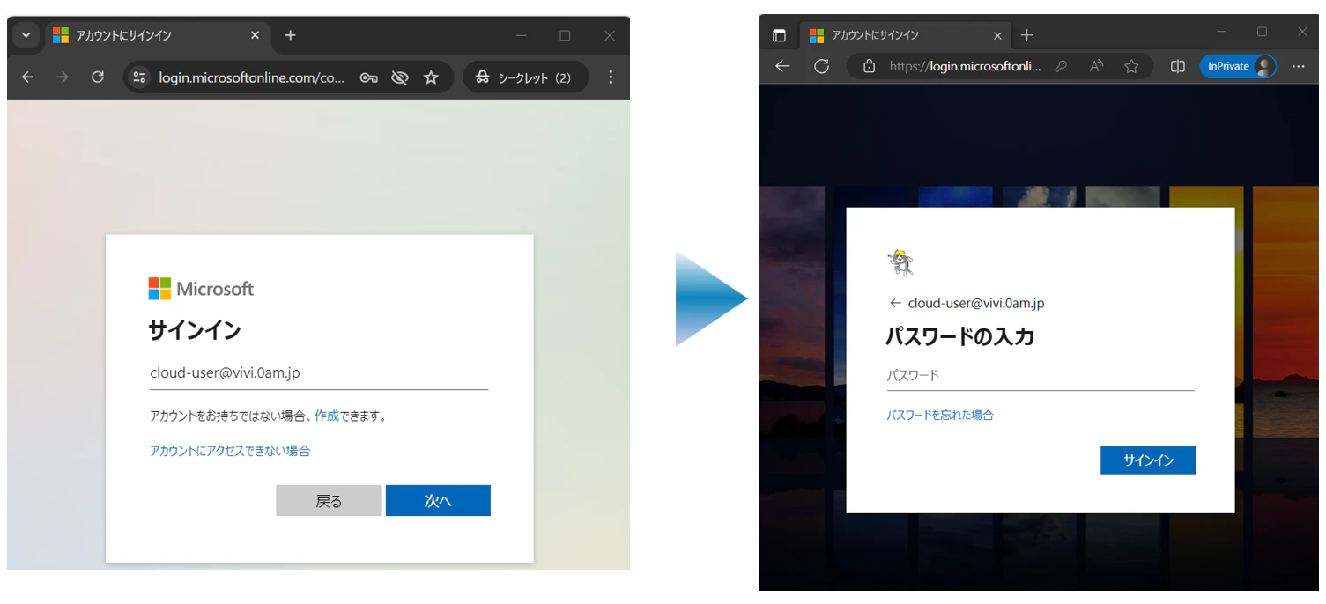This screenshot has height=604, width=1326.
Task: Select the Chrome アカウントにサインイン tab
Action: point(159,35)
